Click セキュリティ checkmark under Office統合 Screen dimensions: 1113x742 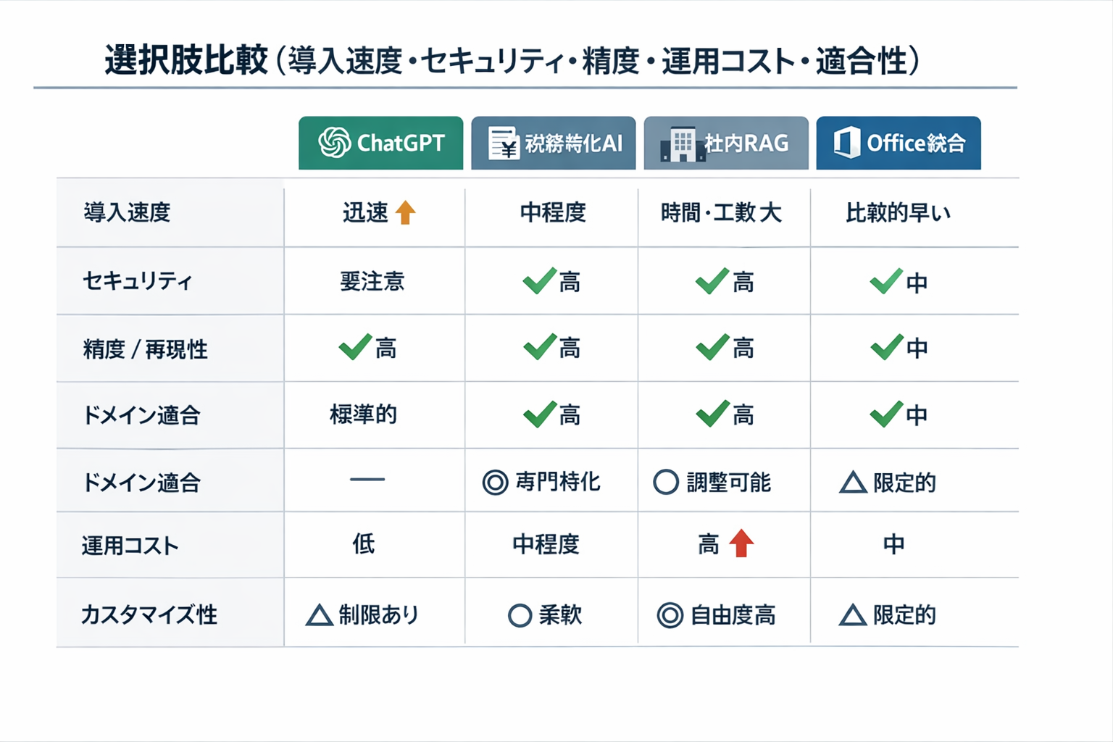coord(886,280)
